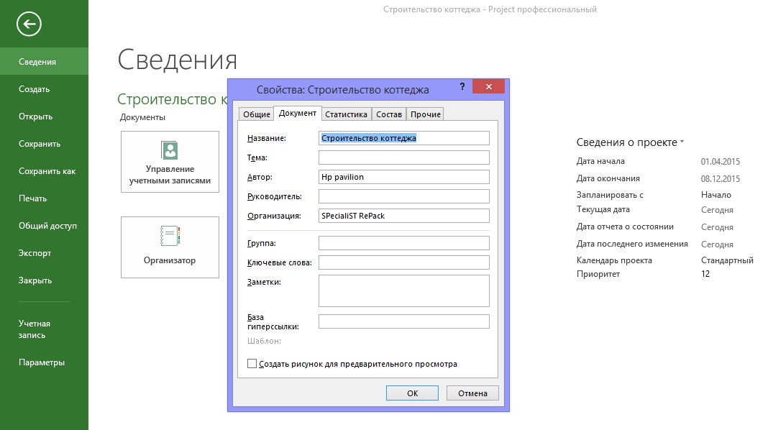Click the Заметки notes text area
This screenshot has height=430, width=773.
coord(403,291)
